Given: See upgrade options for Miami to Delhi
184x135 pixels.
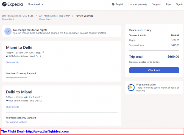Looking at the screenshot, I should pos(16,78).
